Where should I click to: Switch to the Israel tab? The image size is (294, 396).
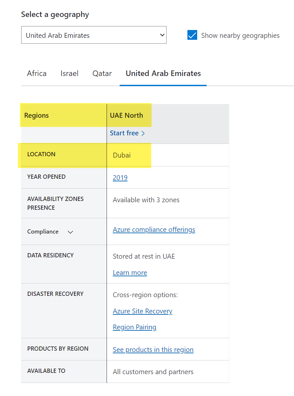click(69, 73)
